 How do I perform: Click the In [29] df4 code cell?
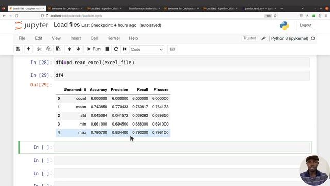(181, 75)
